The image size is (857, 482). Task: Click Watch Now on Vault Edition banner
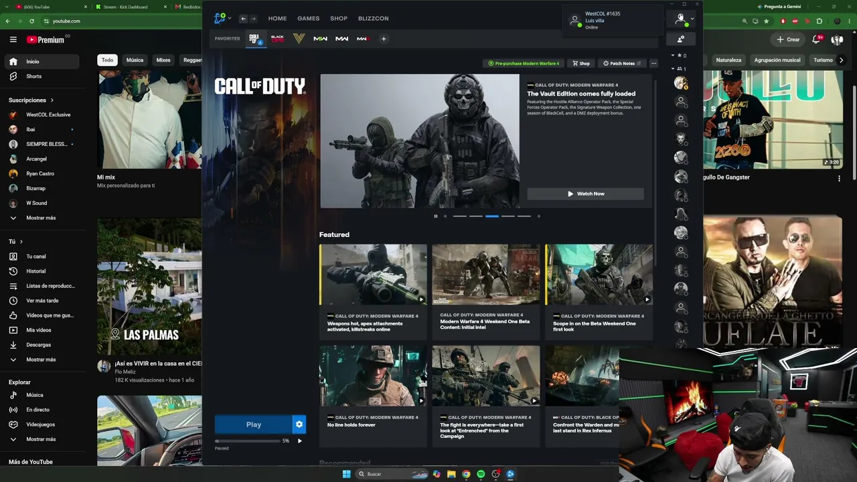pyautogui.click(x=585, y=194)
